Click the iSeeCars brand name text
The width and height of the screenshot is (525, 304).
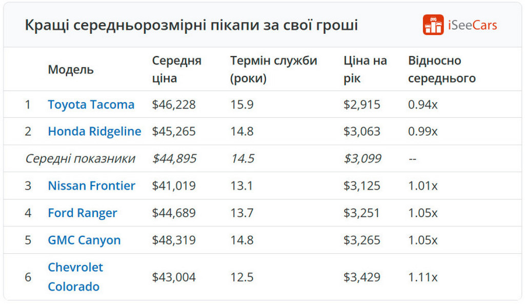pos(472,25)
